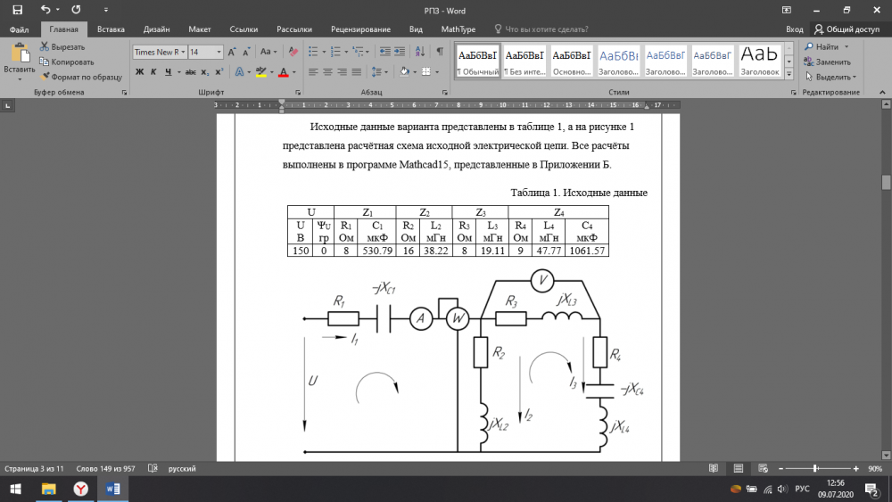Click the sort A-Z icon
Image resolution: width=892 pixels, height=502 pixels.
(x=422, y=52)
